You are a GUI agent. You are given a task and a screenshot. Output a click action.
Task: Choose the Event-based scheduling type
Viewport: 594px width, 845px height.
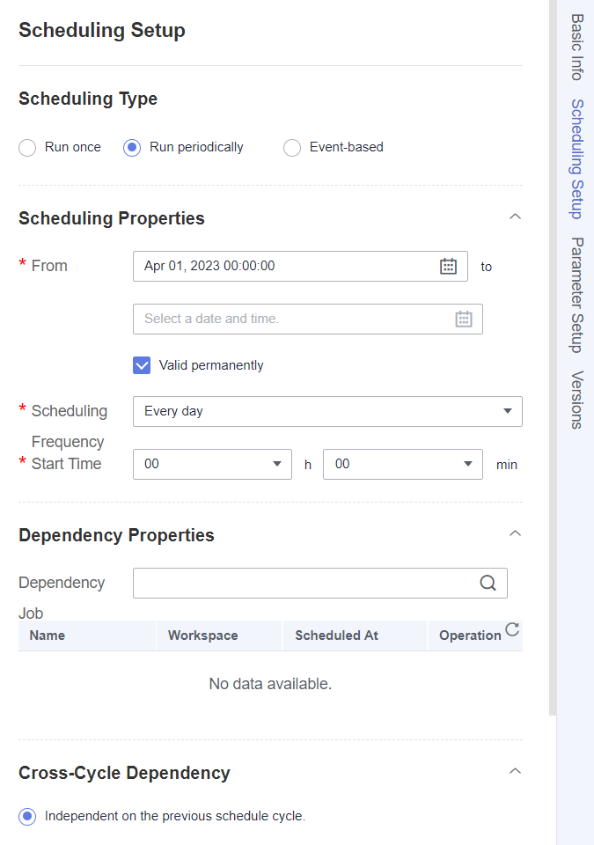coord(292,147)
